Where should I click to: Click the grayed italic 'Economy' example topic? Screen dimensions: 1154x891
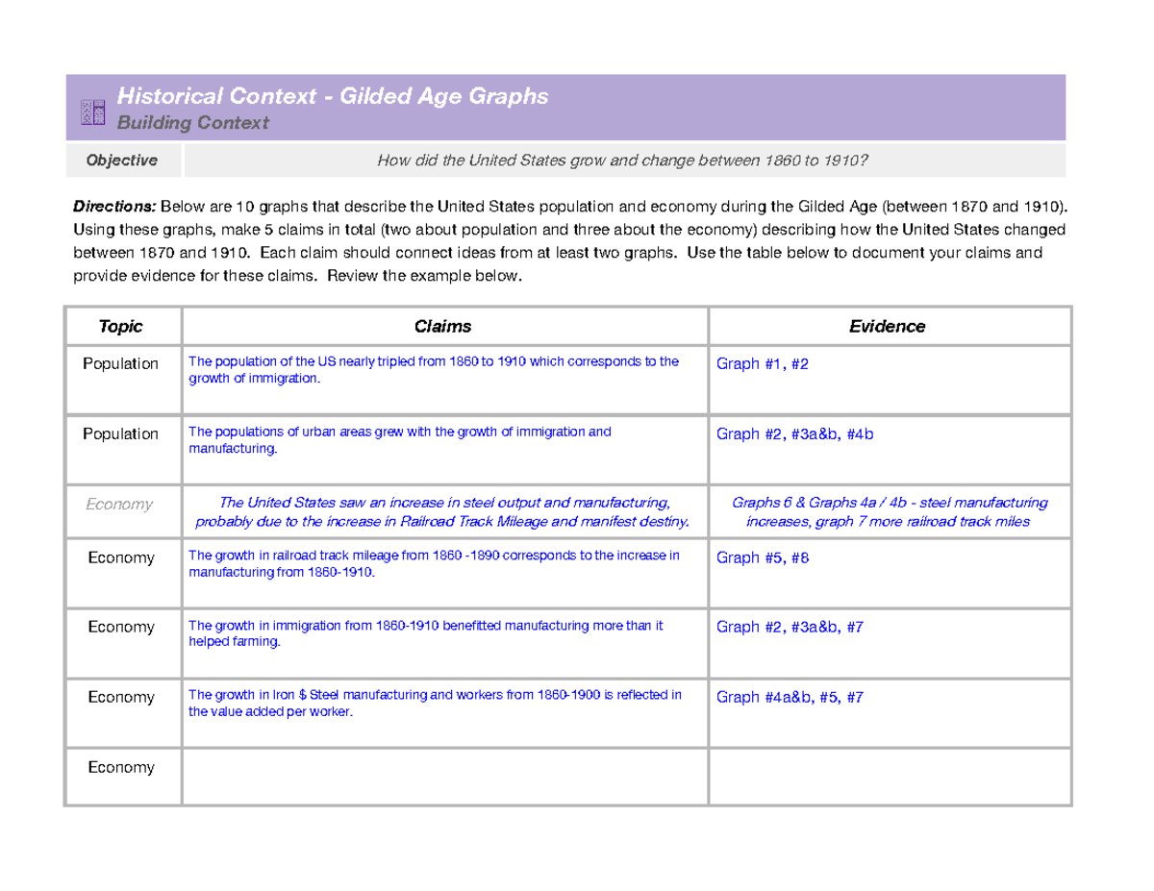120,504
